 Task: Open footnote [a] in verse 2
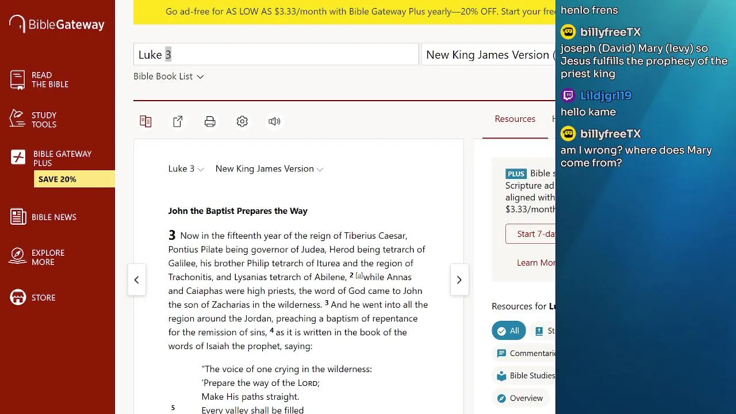359,276
